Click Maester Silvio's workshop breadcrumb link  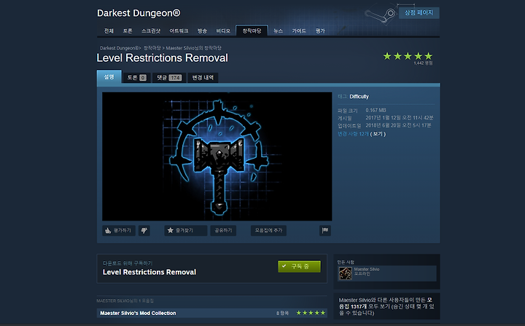click(193, 48)
